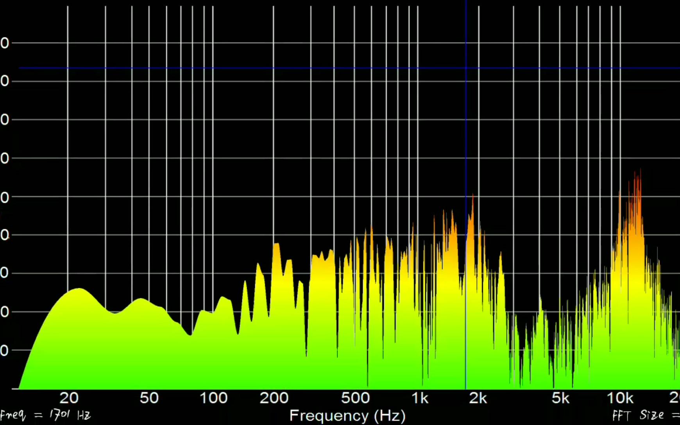680x425 pixels.
Task: Click the 5k frequency axis label
Action: 560,398
